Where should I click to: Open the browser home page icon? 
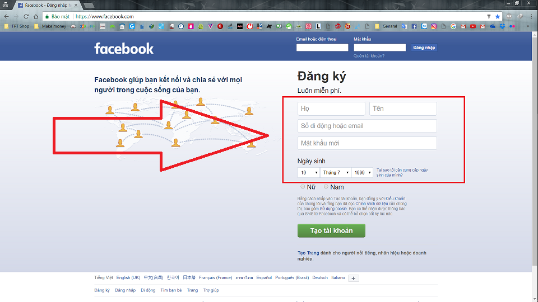pyautogui.click(x=36, y=16)
